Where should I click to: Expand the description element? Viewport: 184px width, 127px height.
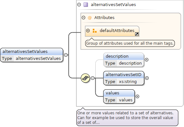(146, 60)
